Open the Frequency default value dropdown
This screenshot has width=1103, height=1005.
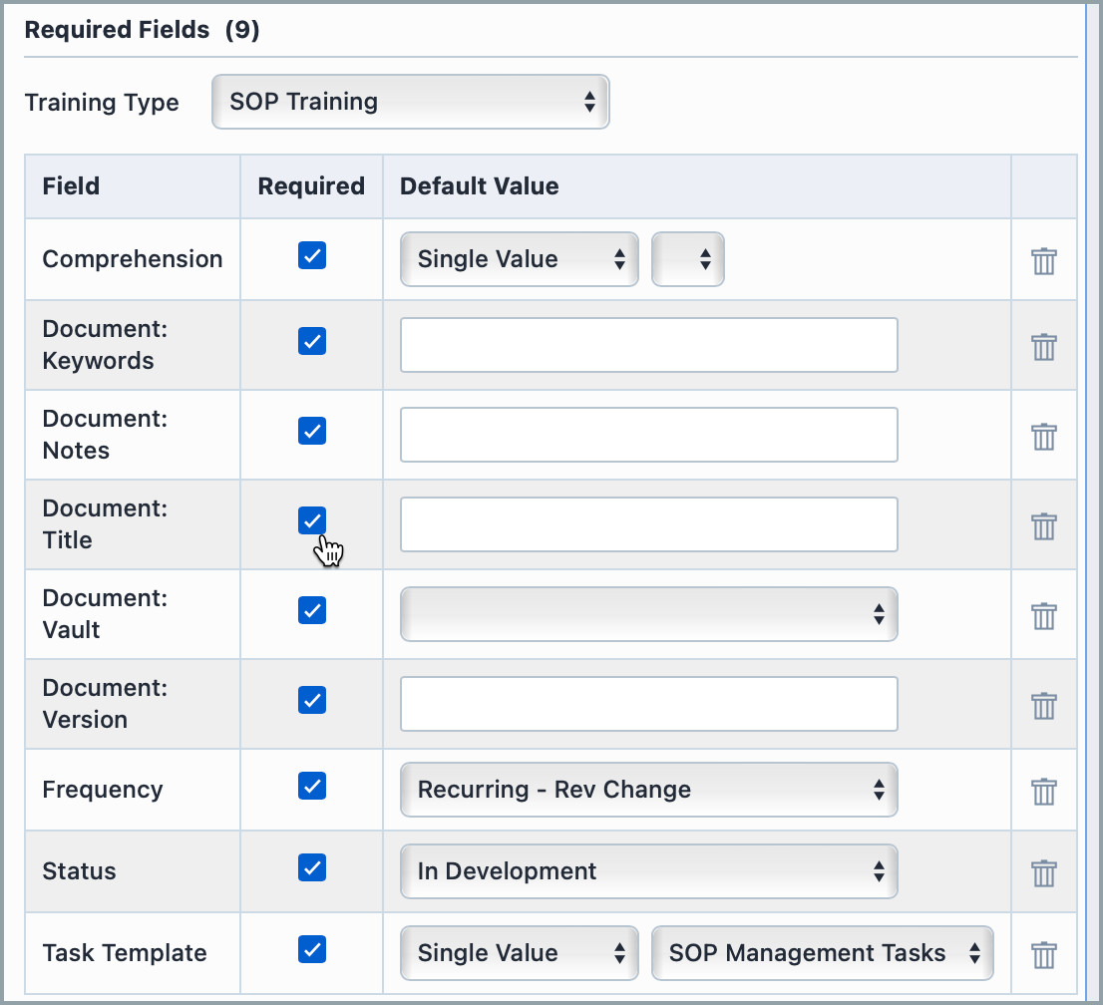(648, 790)
